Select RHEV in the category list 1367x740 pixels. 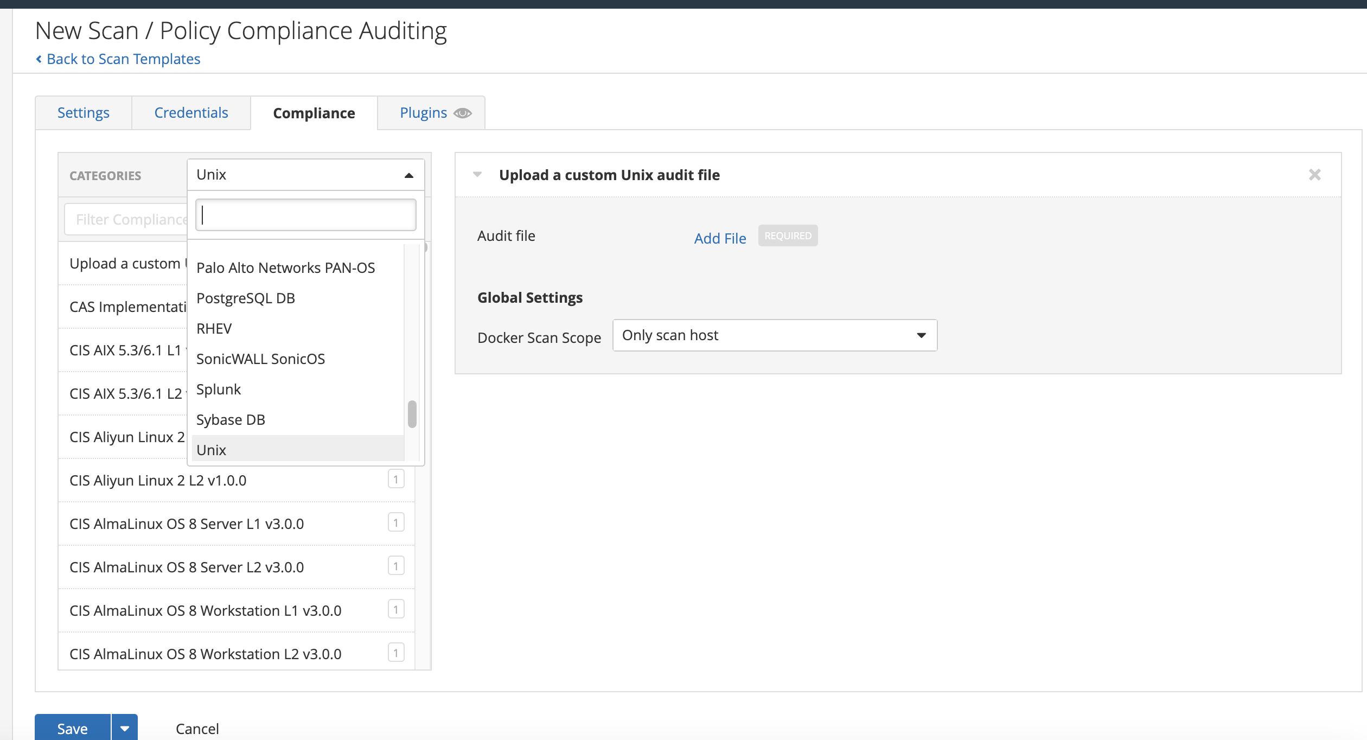point(298,328)
